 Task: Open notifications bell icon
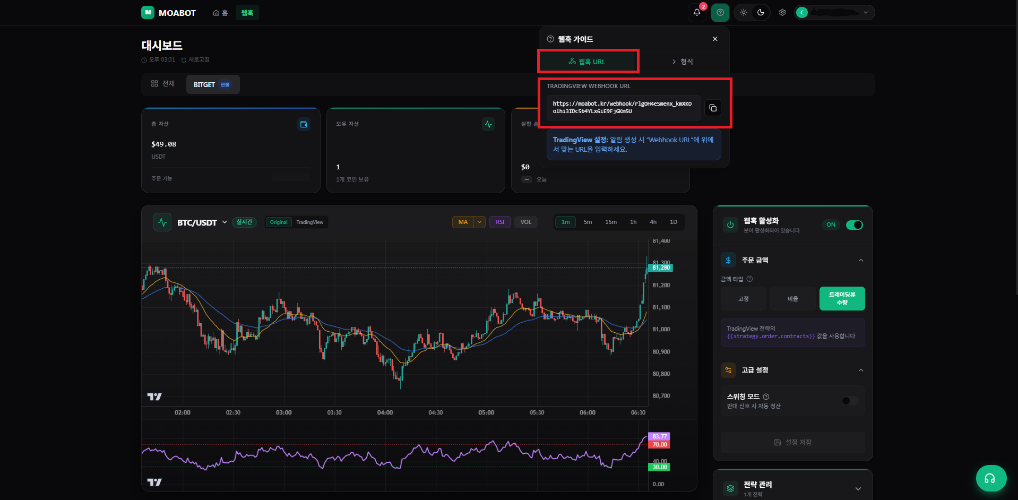(x=697, y=12)
